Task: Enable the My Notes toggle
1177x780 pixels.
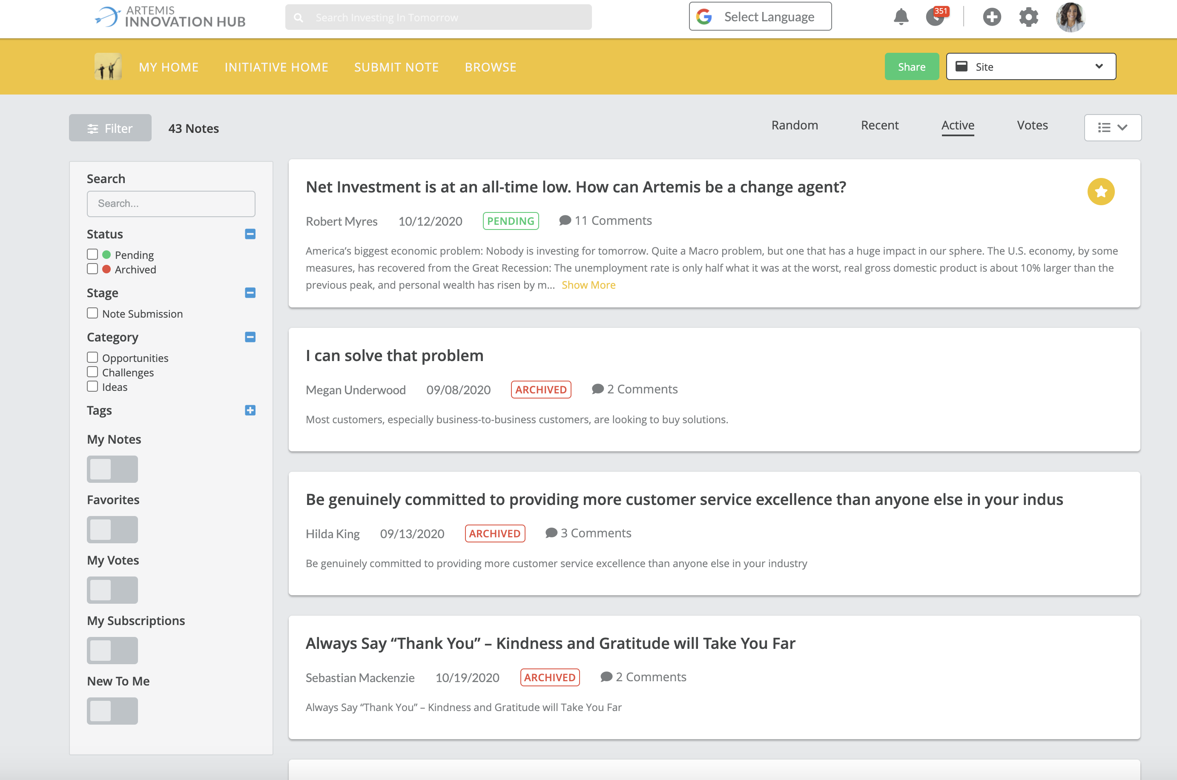Action: (112, 469)
